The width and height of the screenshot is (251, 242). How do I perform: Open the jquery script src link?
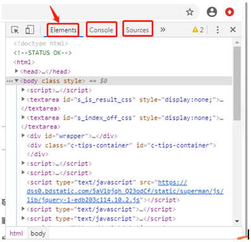coord(125,191)
